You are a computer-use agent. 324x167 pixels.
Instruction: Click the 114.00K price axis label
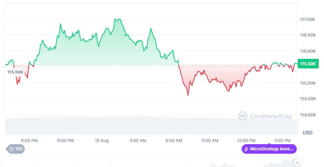coord(307,115)
